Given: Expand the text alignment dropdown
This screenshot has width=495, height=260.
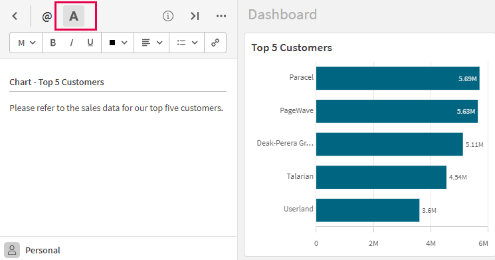Looking at the screenshot, I should (x=152, y=43).
